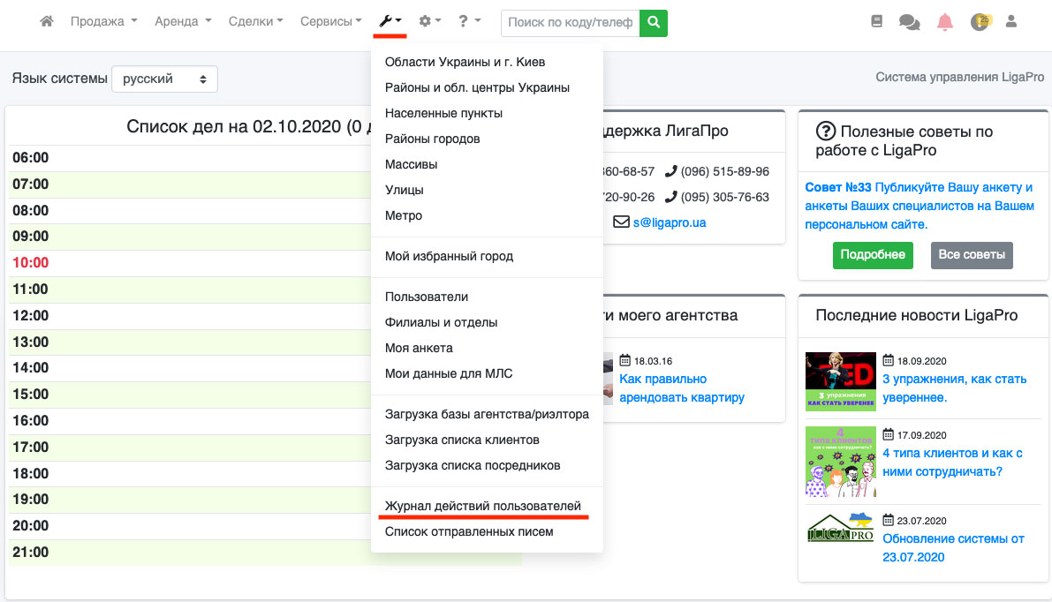Open the book reference icon

(x=876, y=21)
